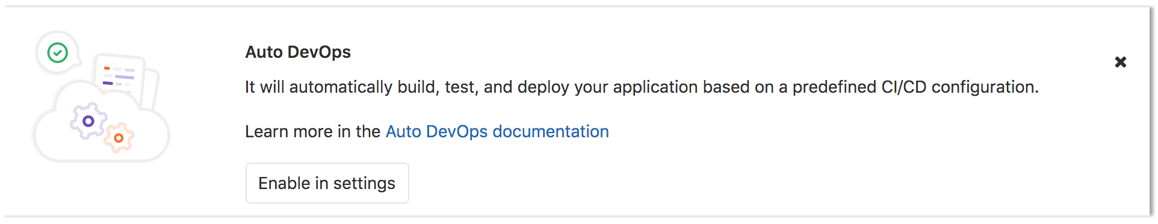Dismiss the Auto DevOps banner with the X
Screen dimensions: 1158x224
(1120, 62)
